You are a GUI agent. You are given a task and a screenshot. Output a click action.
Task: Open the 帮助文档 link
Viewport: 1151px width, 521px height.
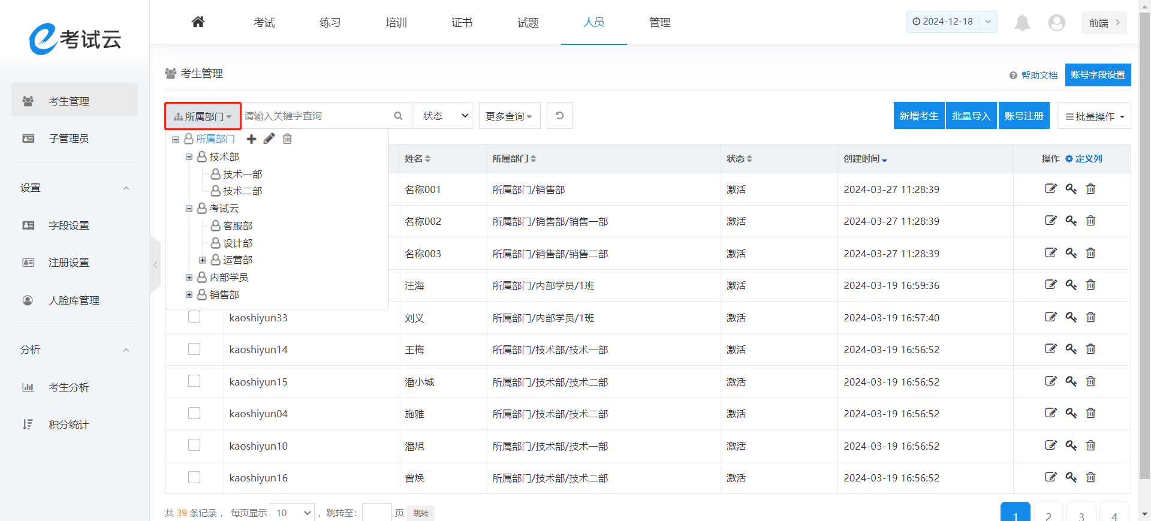click(1039, 75)
